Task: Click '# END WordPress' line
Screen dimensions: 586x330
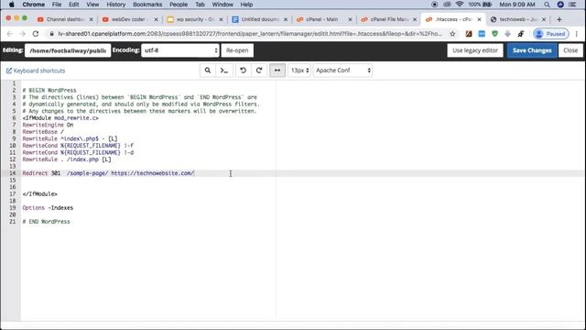Action: (x=46, y=222)
